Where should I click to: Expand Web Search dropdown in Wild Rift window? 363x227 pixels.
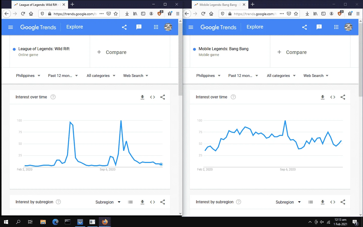[136, 76]
